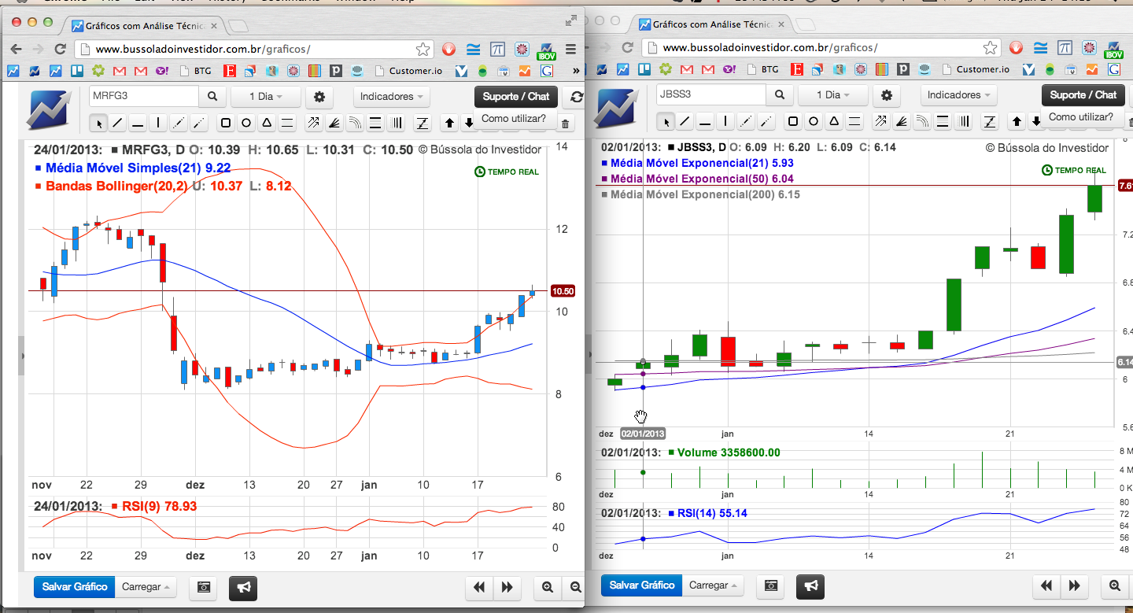Image resolution: width=1133 pixels, height=613 pixels.
Task: Select the arcs tool in JBSS3 window
Action: pyautogui.click(x=922, y=122)
